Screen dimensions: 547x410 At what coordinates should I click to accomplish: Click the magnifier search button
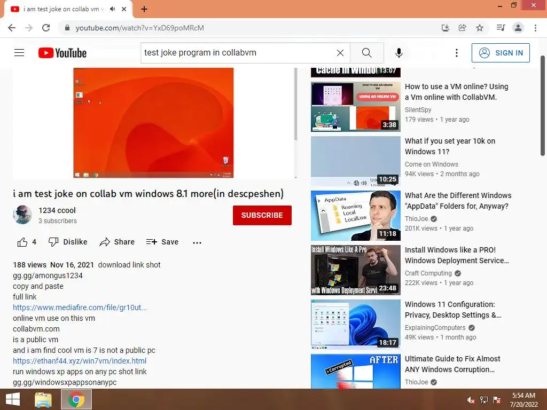pos(367,53)
